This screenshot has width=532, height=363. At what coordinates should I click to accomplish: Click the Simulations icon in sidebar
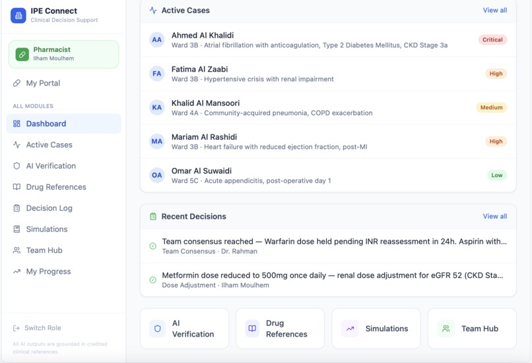17,229
